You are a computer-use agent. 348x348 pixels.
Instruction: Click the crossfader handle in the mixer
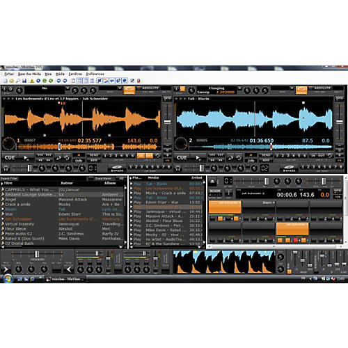click(x=37, y=254)
